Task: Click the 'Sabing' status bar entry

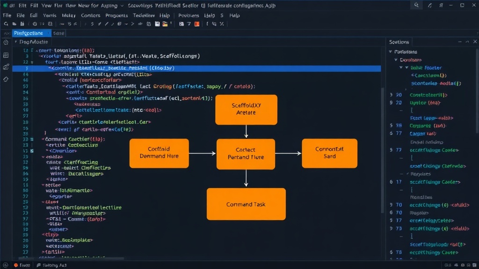Action: (x=51, y=265)
